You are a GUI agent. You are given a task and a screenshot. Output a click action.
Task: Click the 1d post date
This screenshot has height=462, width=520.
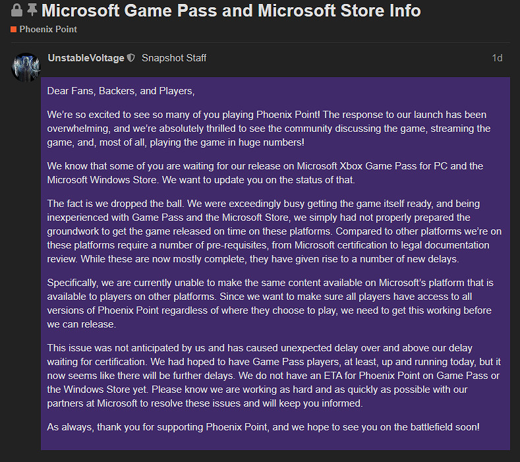pyautogui.click(x=497, y=58)
